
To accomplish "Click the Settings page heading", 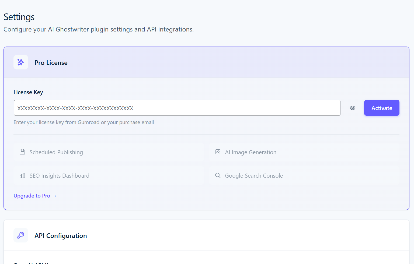I will (19, 17).
